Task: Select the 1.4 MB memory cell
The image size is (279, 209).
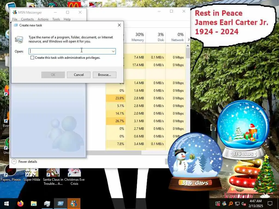Action: point(136,83)
